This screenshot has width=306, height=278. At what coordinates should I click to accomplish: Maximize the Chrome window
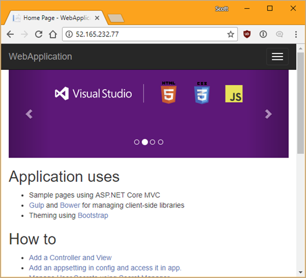(x=270, y=9)
